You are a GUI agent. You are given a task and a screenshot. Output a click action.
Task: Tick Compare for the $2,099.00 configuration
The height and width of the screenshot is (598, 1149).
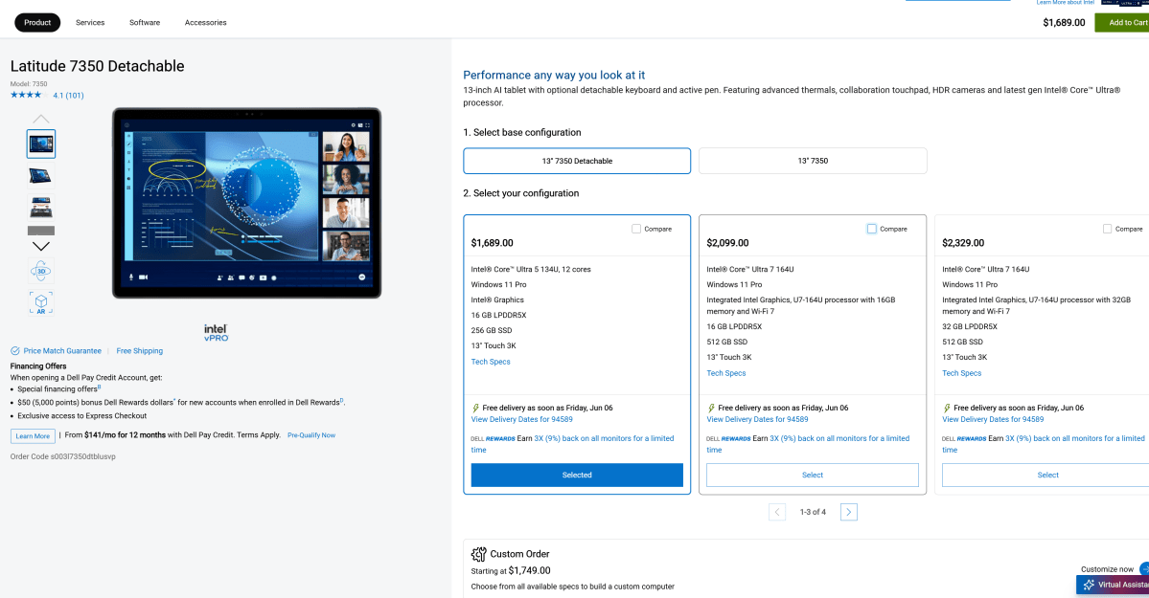click(x=872, y=229)
